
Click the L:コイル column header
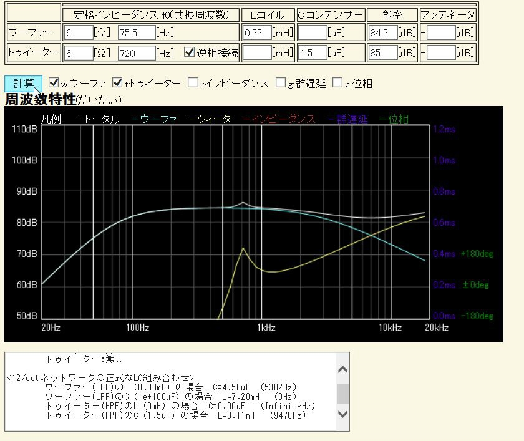pyautogui.click(x=268, y=15)
